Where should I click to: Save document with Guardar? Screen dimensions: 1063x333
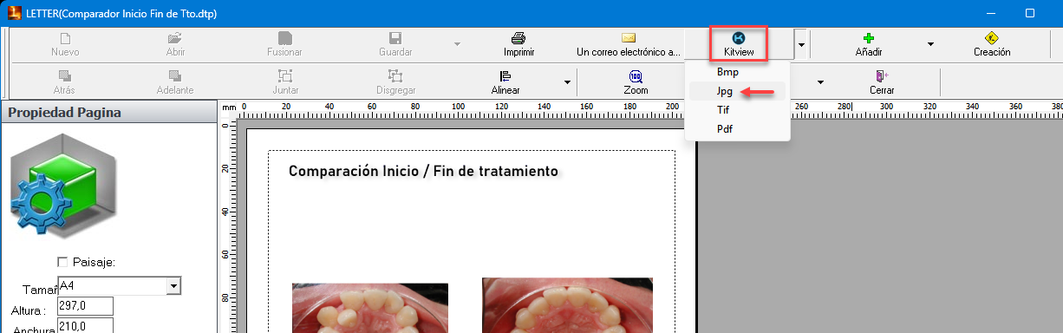pos(395,44)
